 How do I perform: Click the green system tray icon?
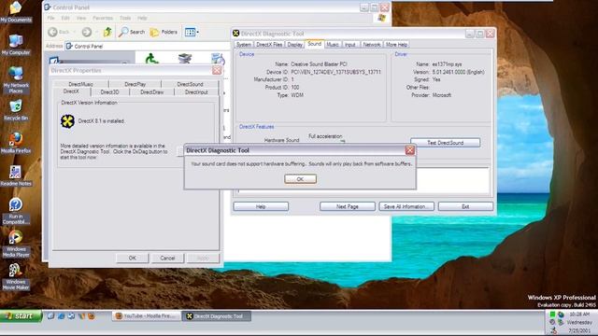click(552, 315)
